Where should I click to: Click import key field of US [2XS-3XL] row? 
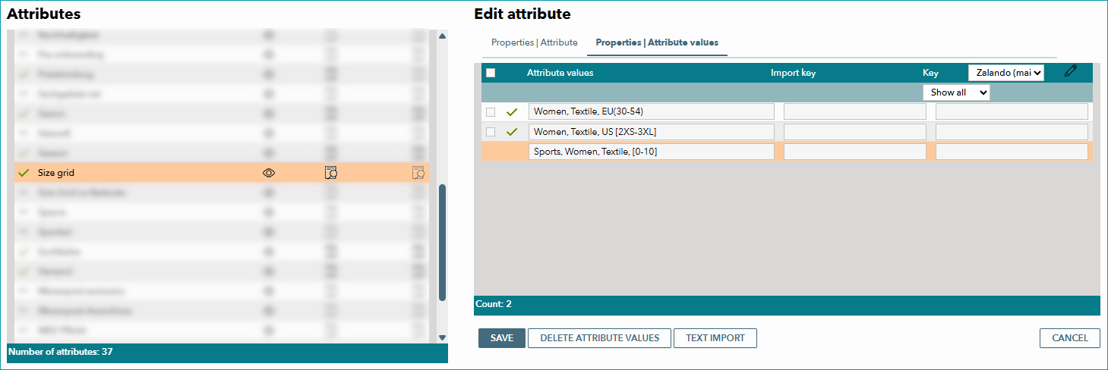tap(855, 132)
